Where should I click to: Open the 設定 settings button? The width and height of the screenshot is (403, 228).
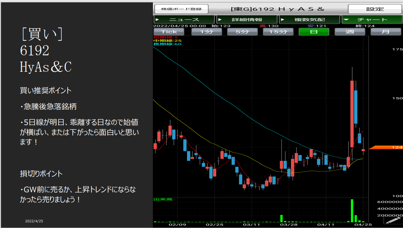(x=375, y=9)
